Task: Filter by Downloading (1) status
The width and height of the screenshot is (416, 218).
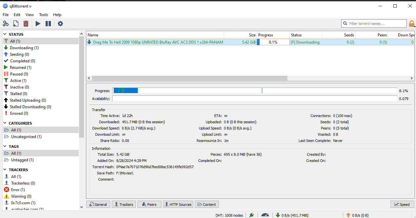Action: pyautogui.click(x=41, y=48)
